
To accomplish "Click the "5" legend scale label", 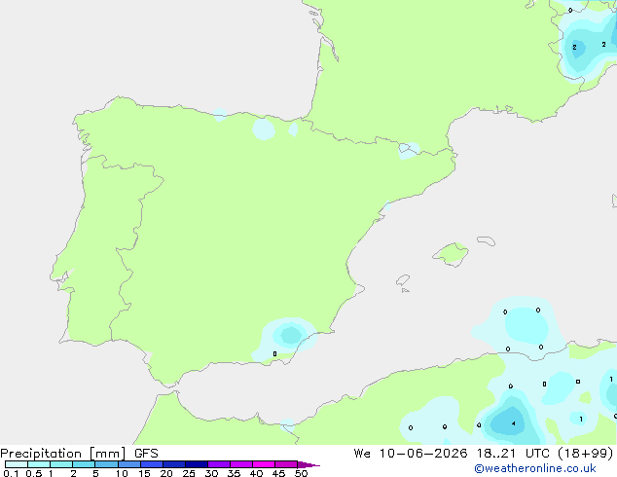I will (95, 473).
